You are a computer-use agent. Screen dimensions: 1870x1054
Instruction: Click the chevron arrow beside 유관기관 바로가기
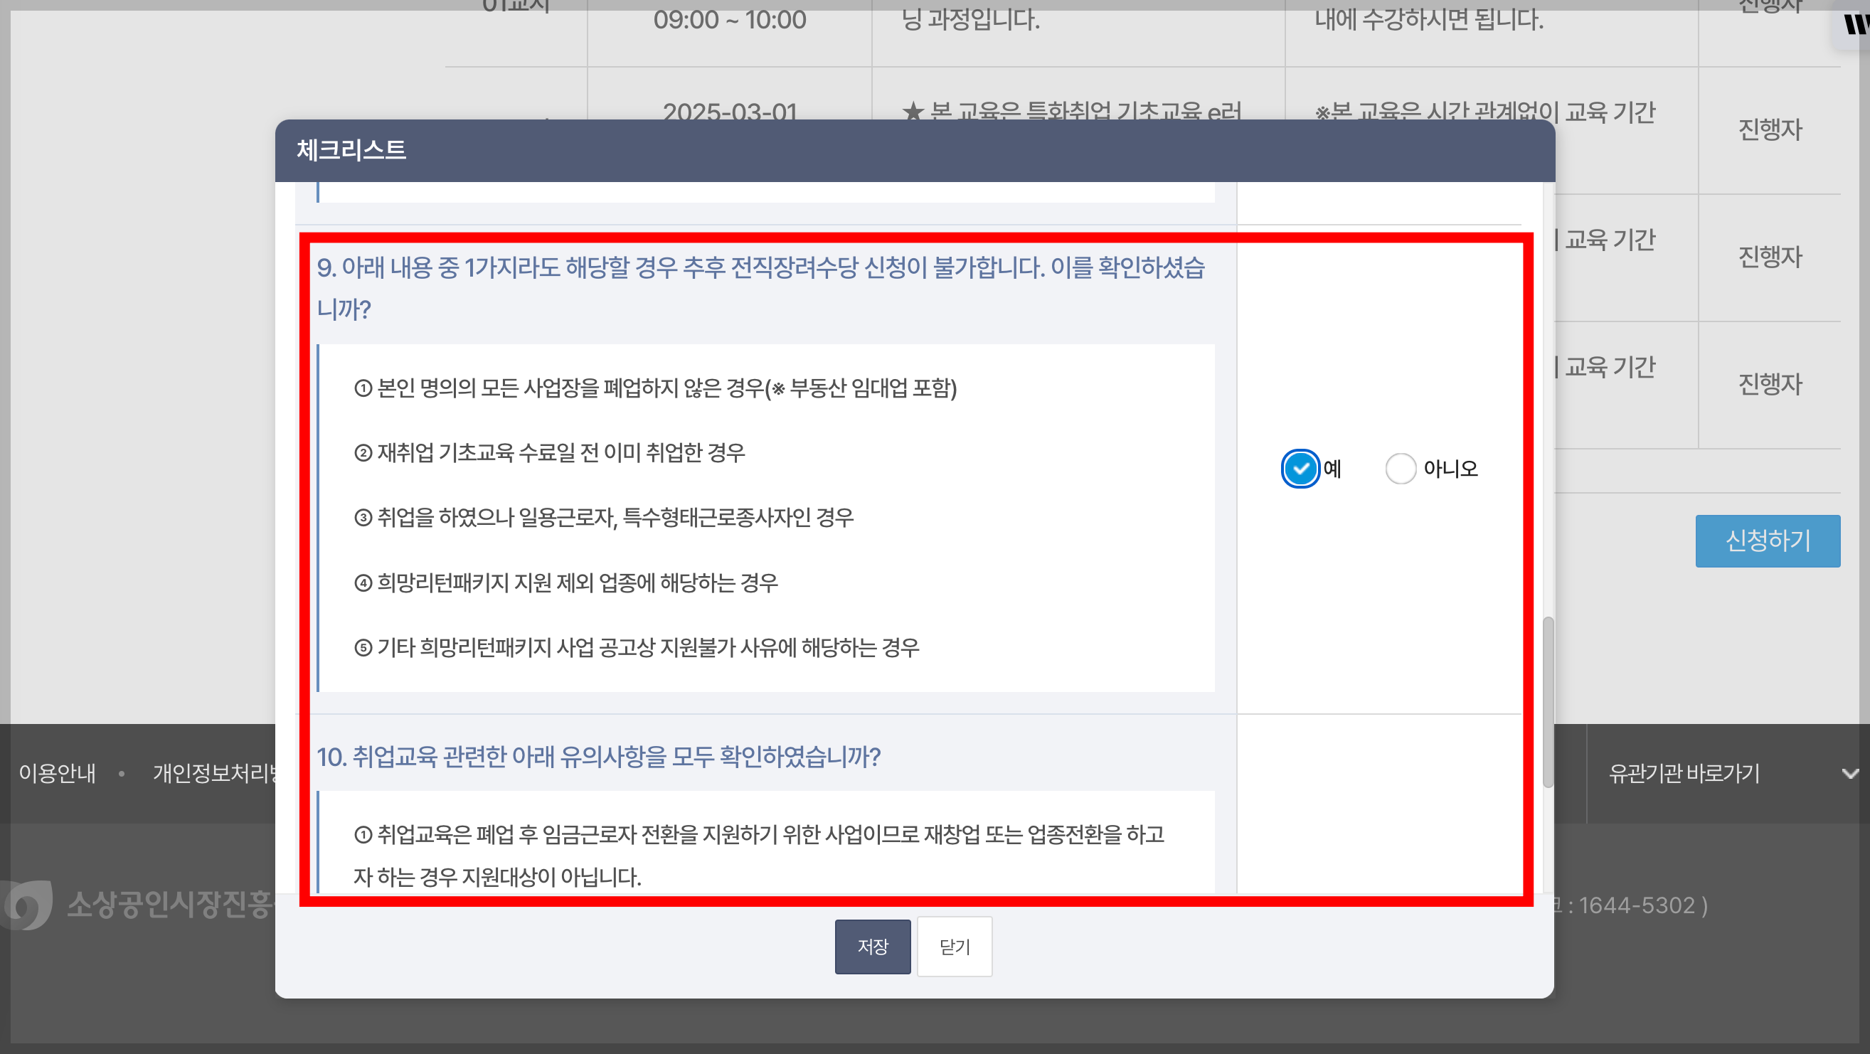click(1849, 774)
